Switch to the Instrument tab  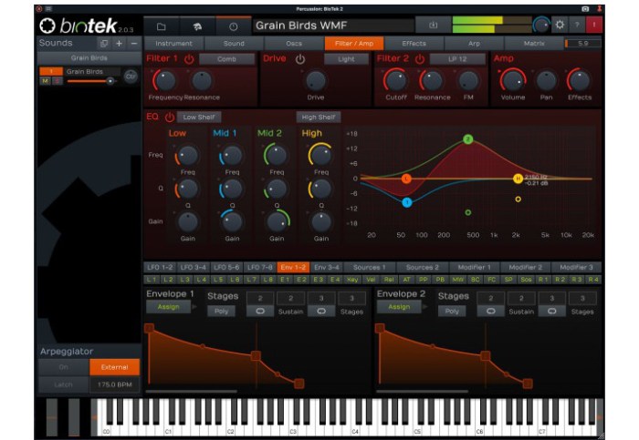173,43
